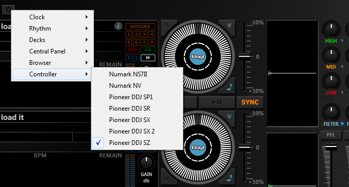Trigger orange hotcue 1

128,34
